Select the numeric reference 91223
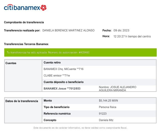This screenshot has width=161, height=136. 103,113
